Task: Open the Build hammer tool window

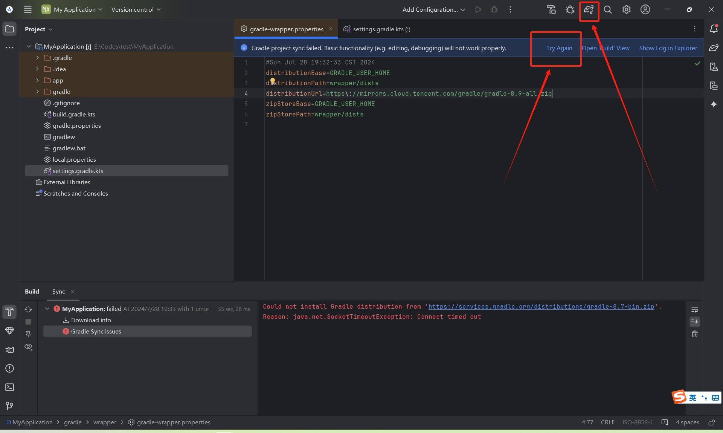Action: coord(9,312)
